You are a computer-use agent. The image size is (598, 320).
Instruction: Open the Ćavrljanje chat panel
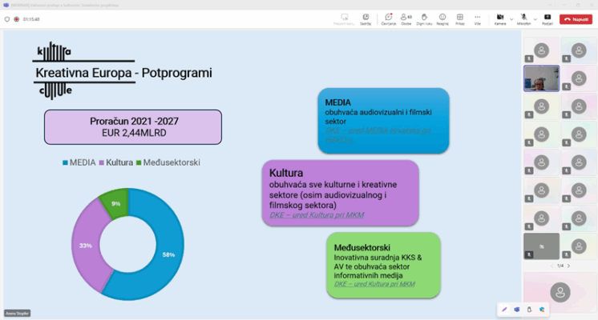click(388, 18)
